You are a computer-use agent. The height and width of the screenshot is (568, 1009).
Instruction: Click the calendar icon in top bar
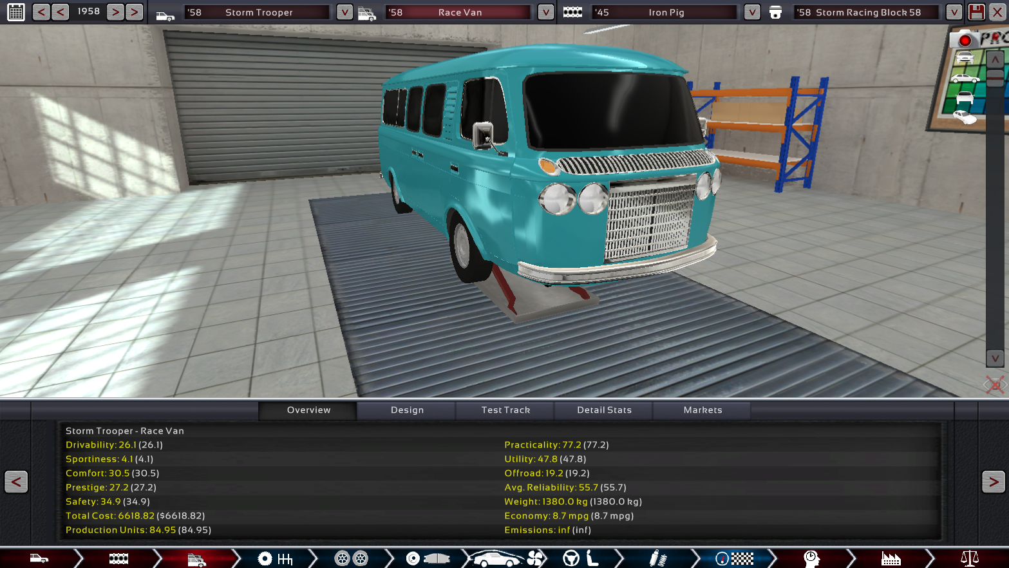click(x=16, y=12)
